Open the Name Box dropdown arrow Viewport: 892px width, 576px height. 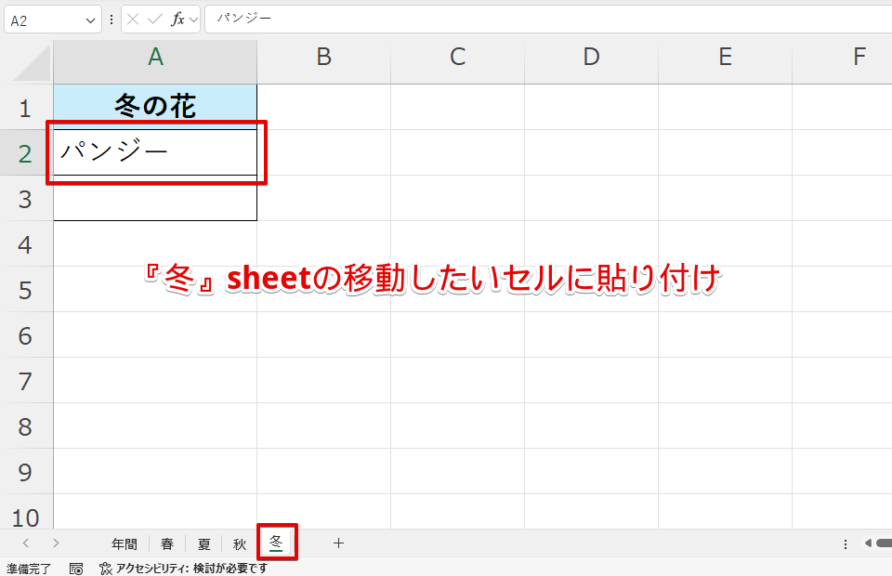[90, 20]
